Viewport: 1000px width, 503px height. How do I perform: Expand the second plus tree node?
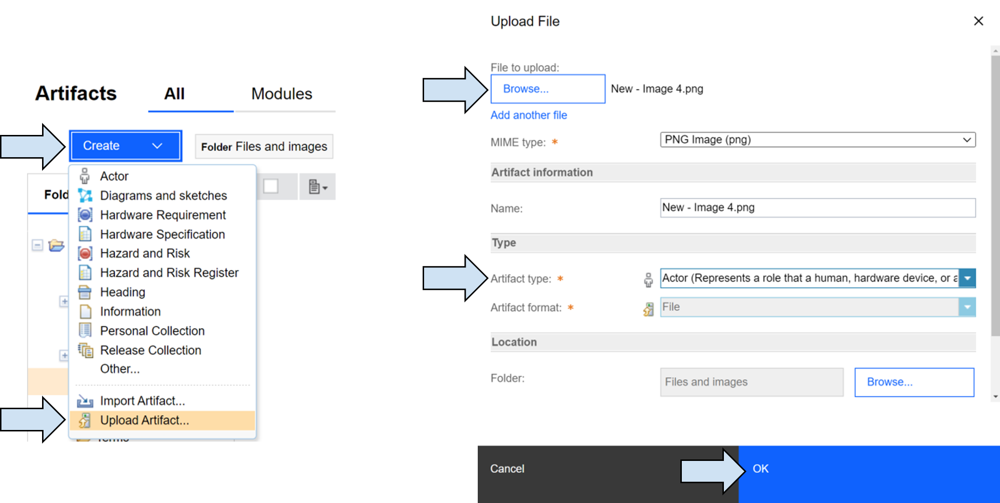[64, 355]
